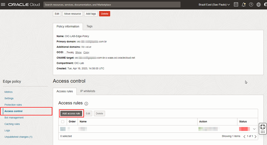Open the help question mark icon

point(251,4)
